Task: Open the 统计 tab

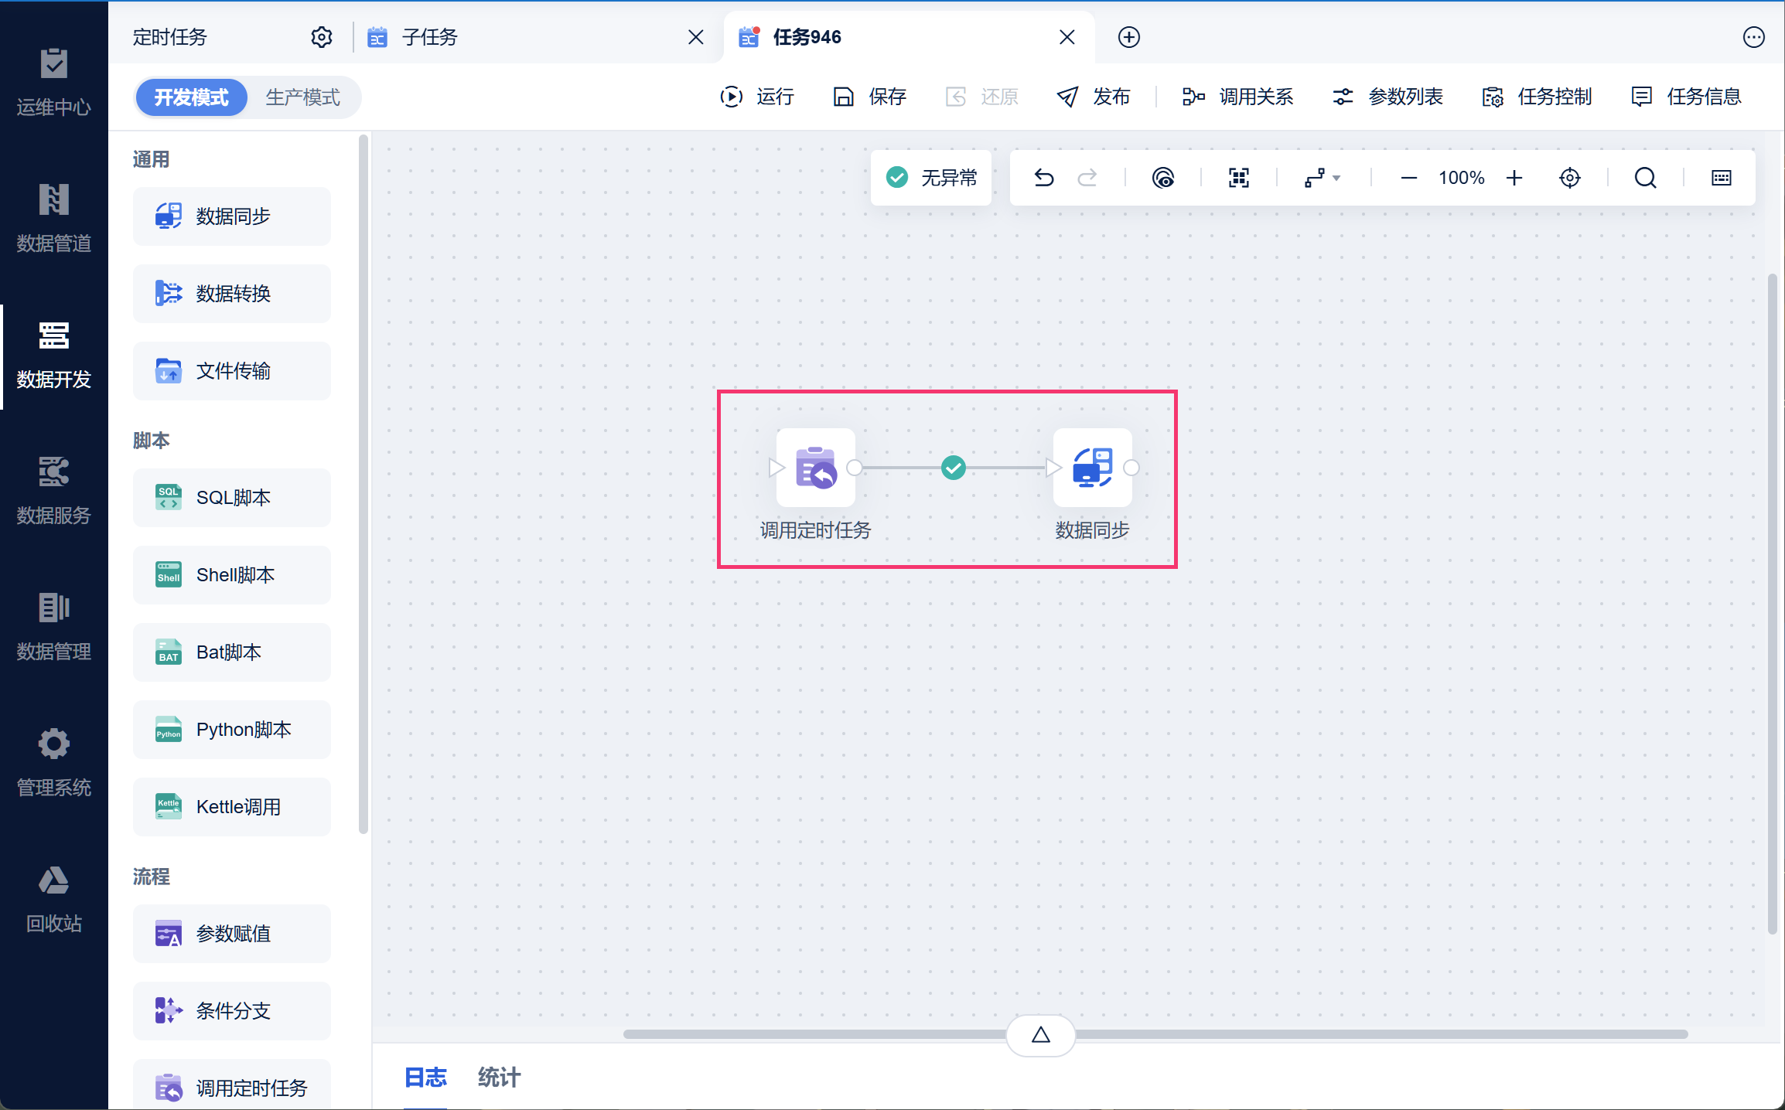Action: [499, 1077]
